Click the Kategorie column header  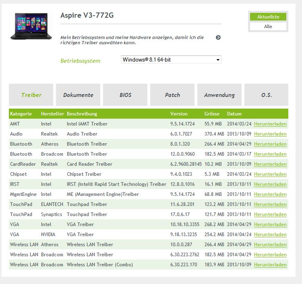pyautogui.click(x=21, y=114)
